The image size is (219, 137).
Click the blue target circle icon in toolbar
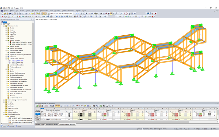click(122, 14)
